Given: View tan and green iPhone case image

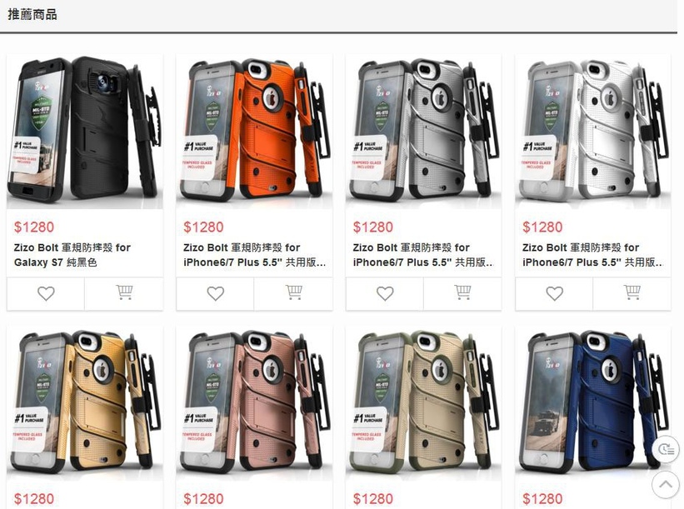Looking at the screenshot, I should [423, 403].
